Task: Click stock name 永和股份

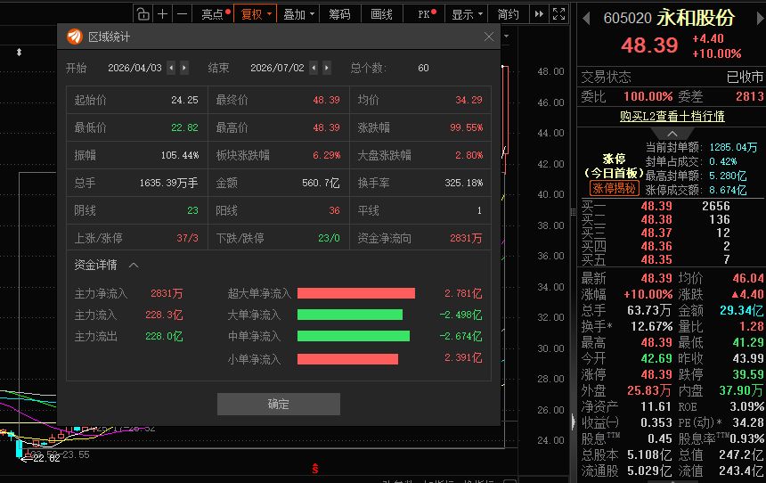Action: pos(696,18)
